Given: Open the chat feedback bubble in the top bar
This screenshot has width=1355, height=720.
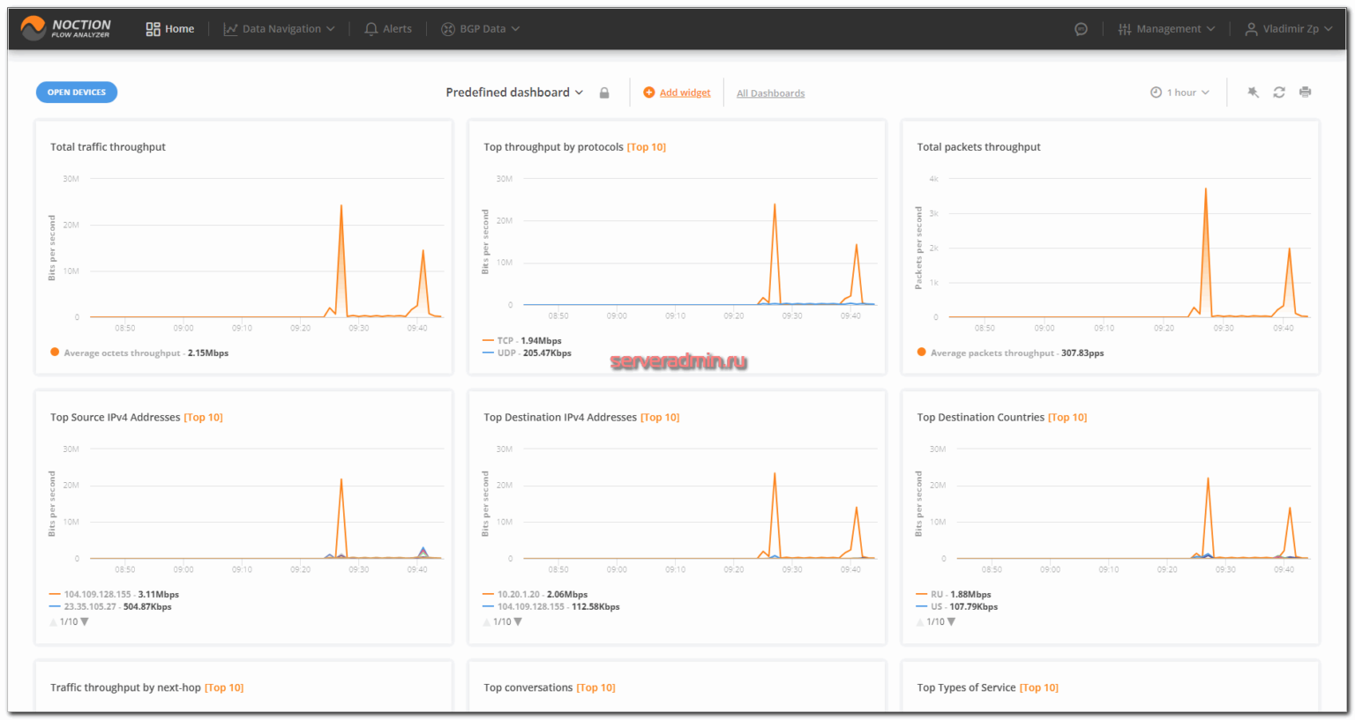Looking at the screenshot, I should [1082, 28].
